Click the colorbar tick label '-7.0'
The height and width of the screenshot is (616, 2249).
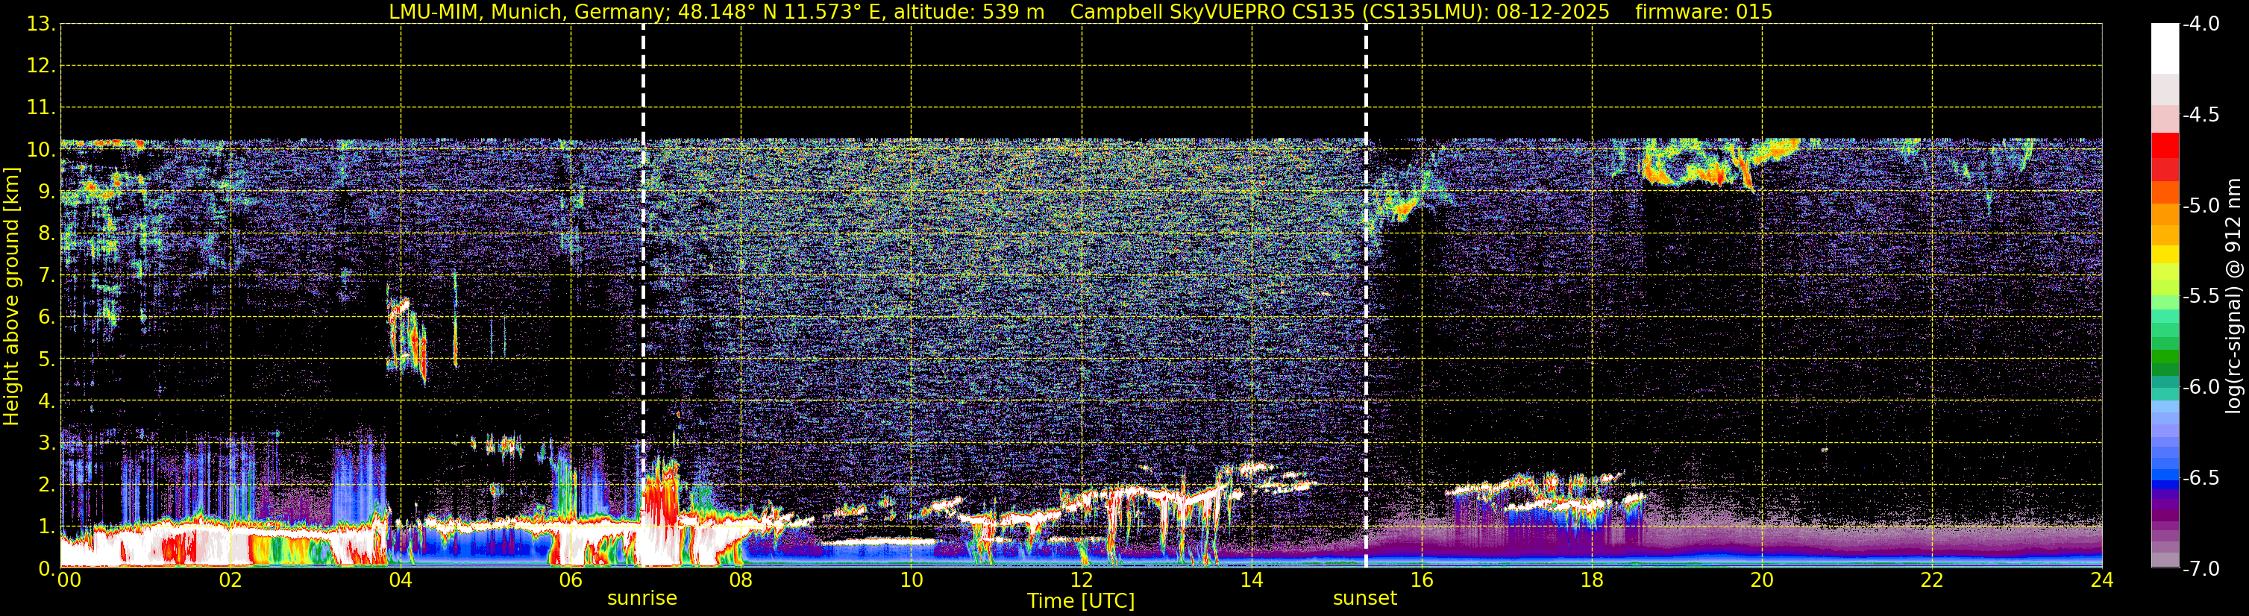click(2200, 569)
